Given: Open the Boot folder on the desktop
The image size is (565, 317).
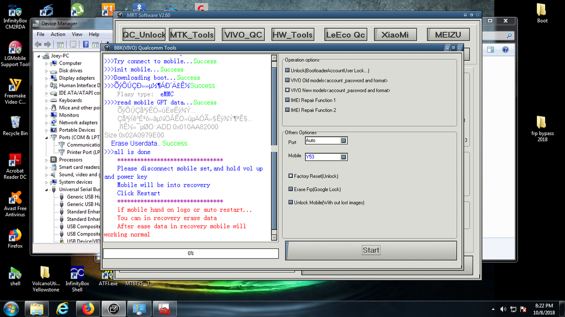Looking at the screenshot, I should point(542,13).
